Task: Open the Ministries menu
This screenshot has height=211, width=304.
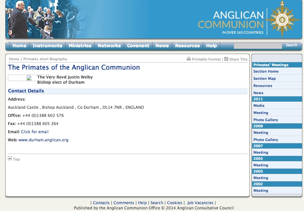Action: click(x=80, y=46)
